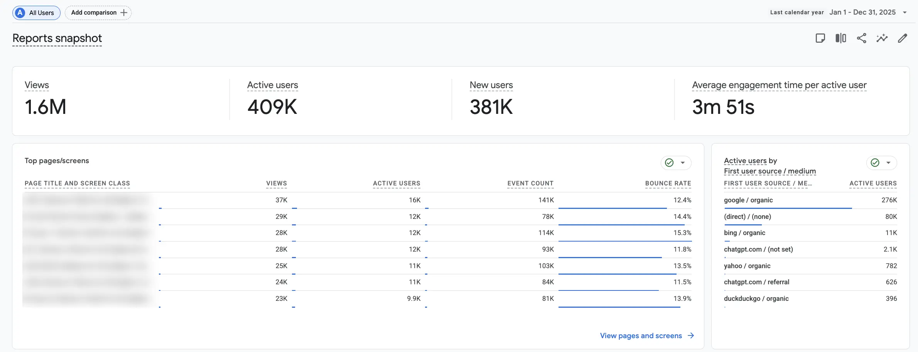Image resolution: width=918 pixels, height=352 pixels.
Task: Click the Add comparison button
Action: tap(98, 13)
